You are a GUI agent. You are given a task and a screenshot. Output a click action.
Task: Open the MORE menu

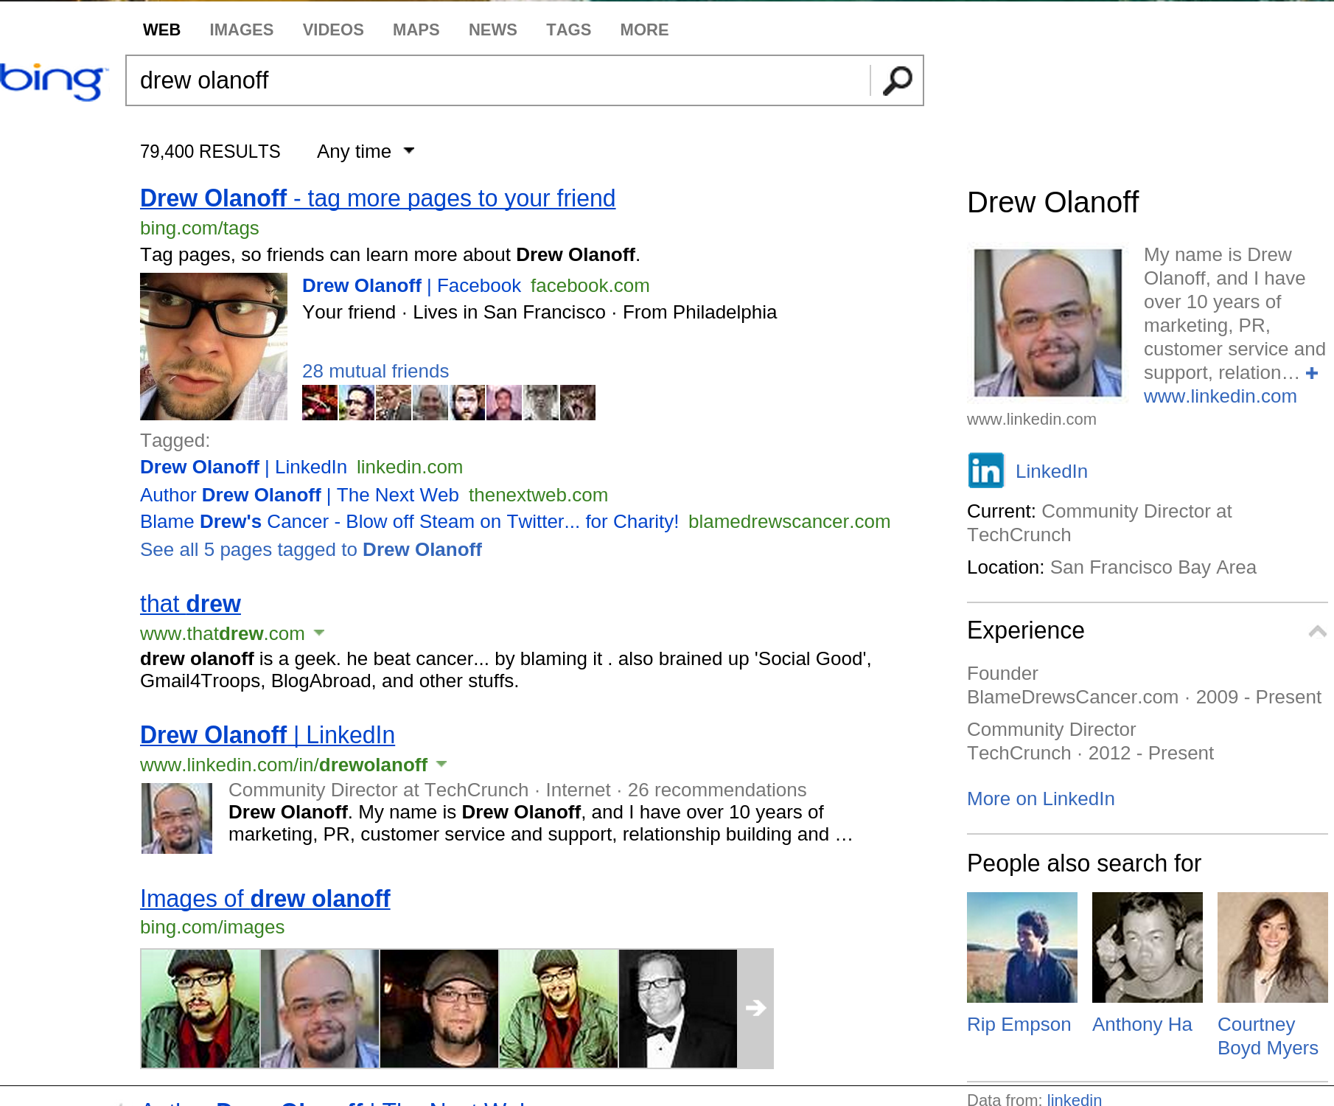click(x=644, y=29)
